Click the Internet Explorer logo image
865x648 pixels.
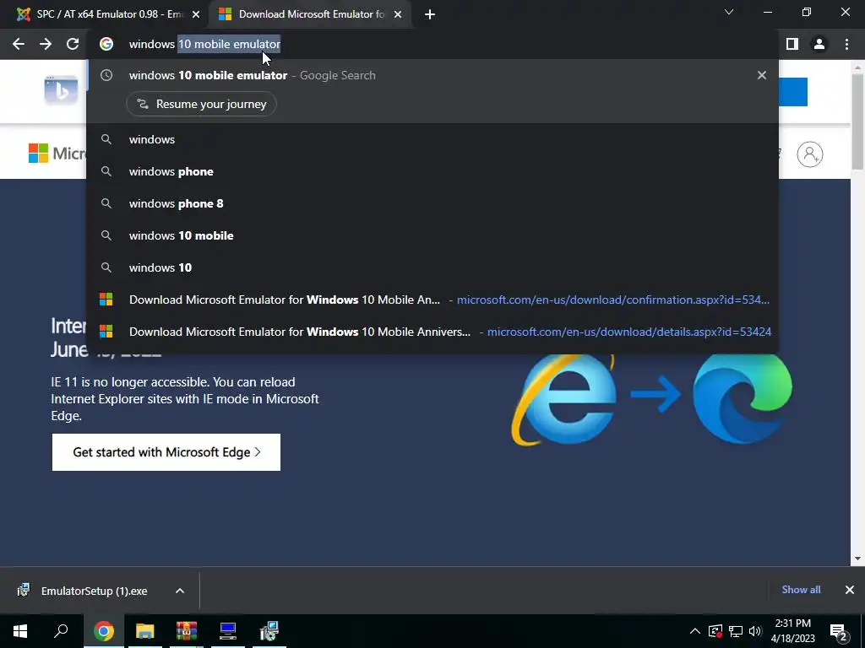click(563, 399)
